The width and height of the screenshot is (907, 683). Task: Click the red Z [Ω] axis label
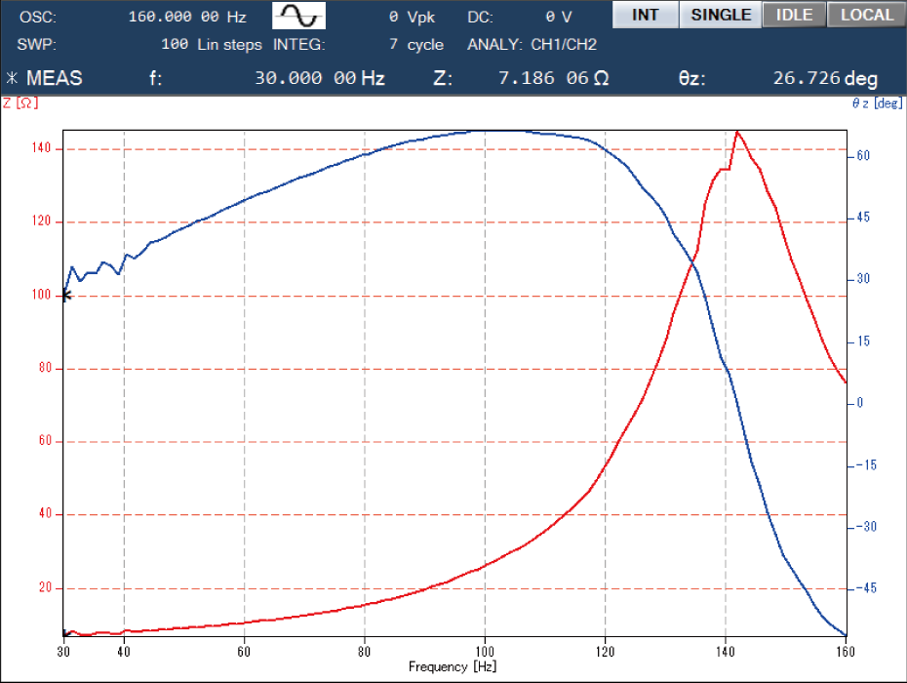20,102
